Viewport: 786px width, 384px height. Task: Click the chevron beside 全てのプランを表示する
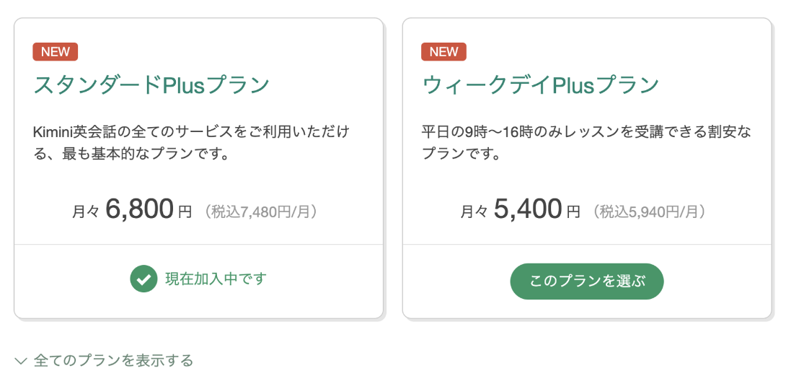(21, 360)
